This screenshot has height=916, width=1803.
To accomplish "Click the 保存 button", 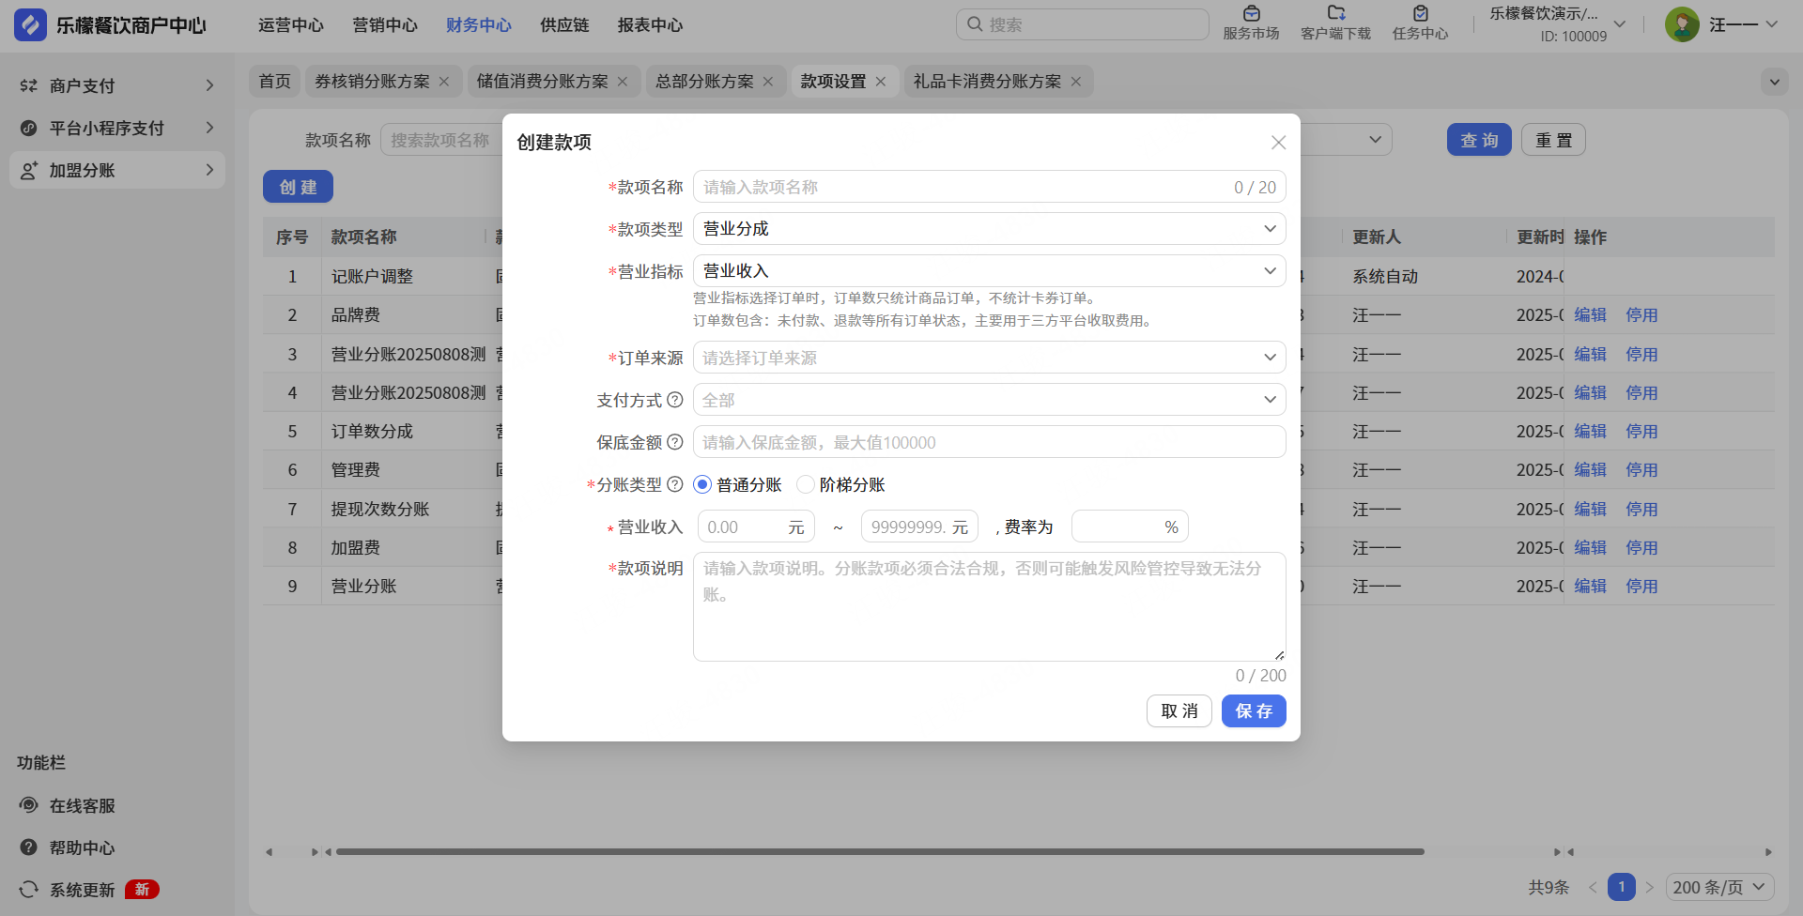I will 1254,711.
